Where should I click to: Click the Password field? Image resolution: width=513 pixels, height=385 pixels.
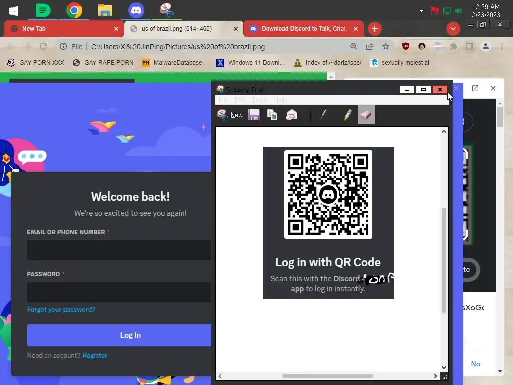119,292
